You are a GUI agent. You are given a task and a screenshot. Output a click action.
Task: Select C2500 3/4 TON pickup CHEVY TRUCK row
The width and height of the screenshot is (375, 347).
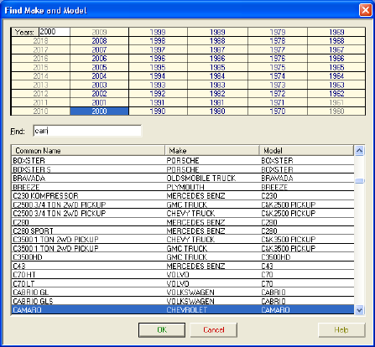[183, 213]
